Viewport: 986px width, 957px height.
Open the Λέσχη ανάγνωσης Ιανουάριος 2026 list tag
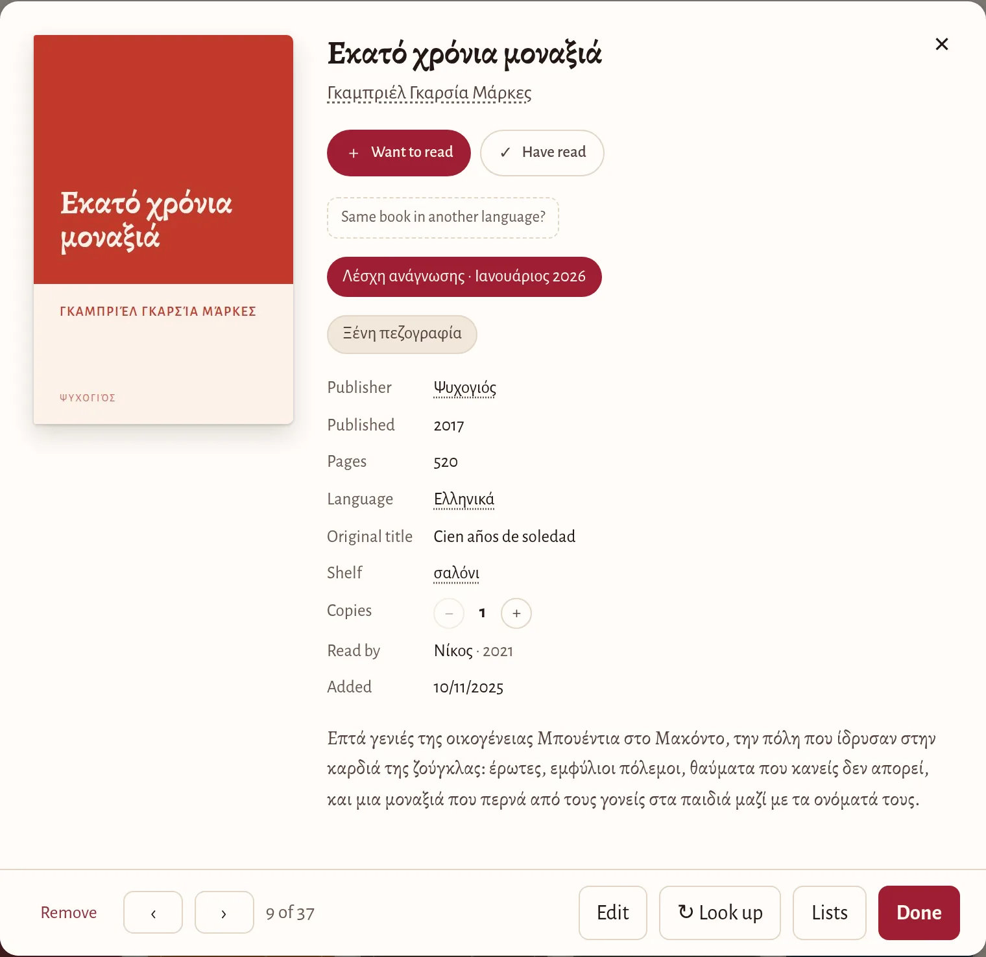[x=464, y=277]
